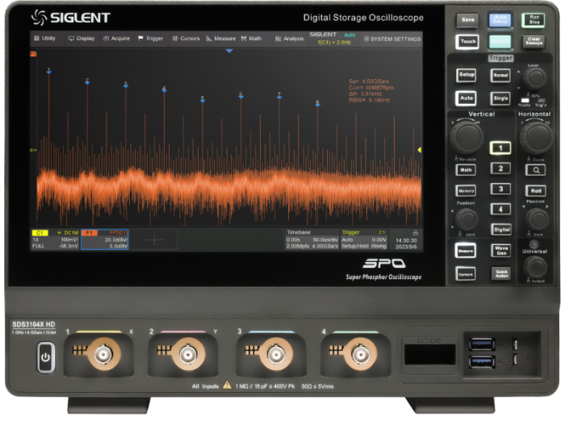565x421 pixels.
Task: Click the D0-D15 digital input port
Action: 430,354
